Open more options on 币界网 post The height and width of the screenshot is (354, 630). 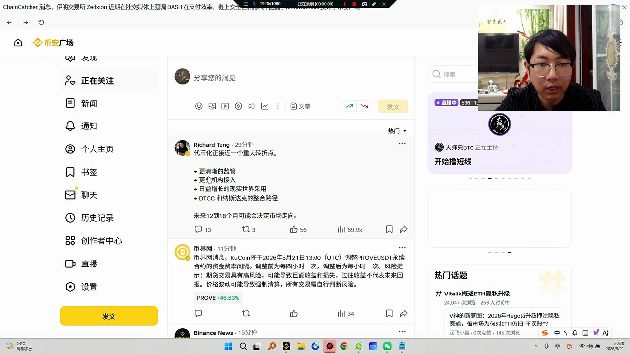tap(402, 248)
